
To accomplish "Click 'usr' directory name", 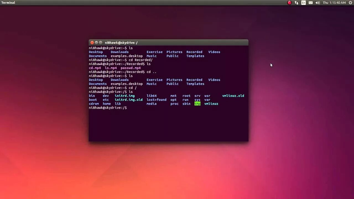I will (207, 96).
